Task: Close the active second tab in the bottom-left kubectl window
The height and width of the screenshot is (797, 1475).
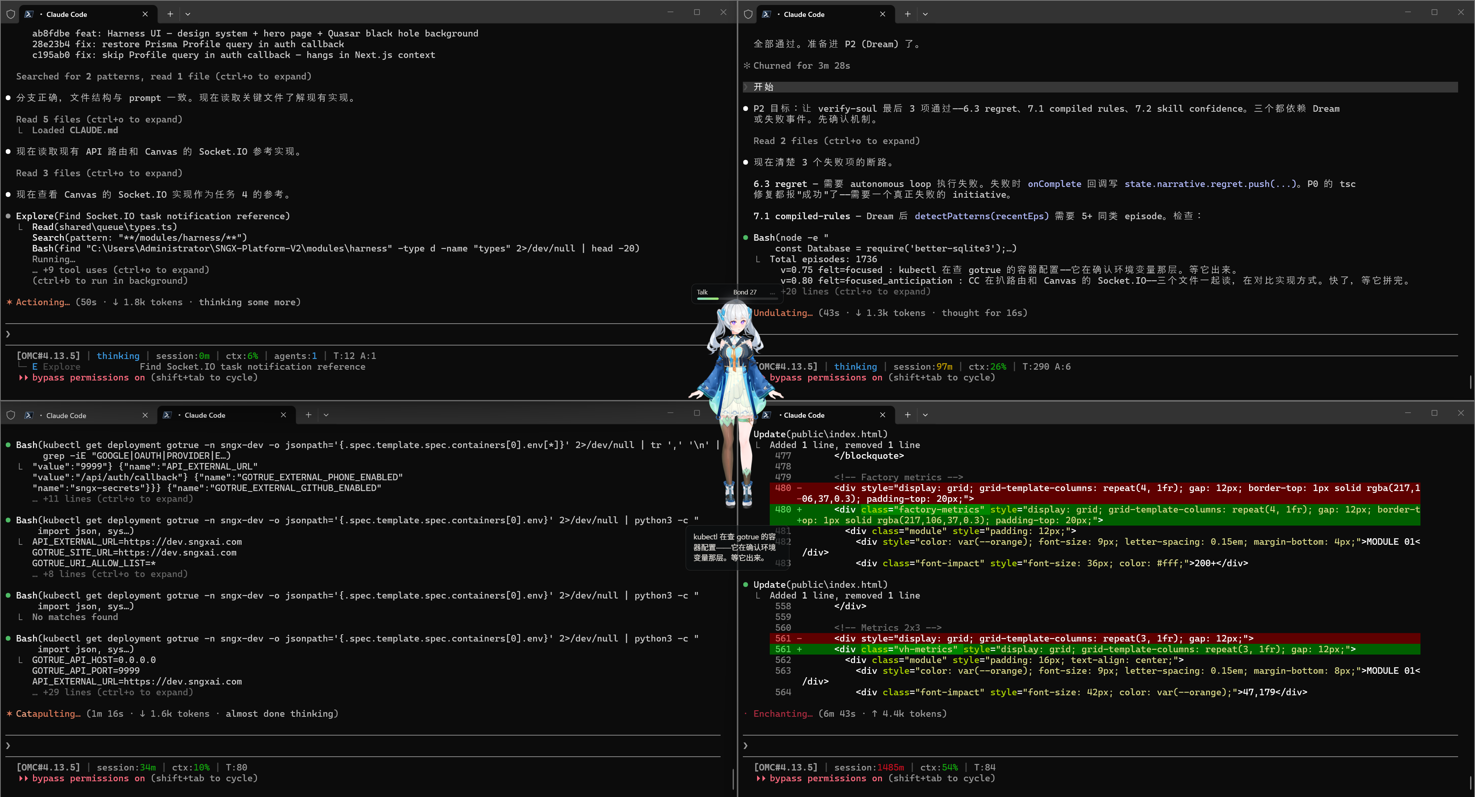Action: 283,415
